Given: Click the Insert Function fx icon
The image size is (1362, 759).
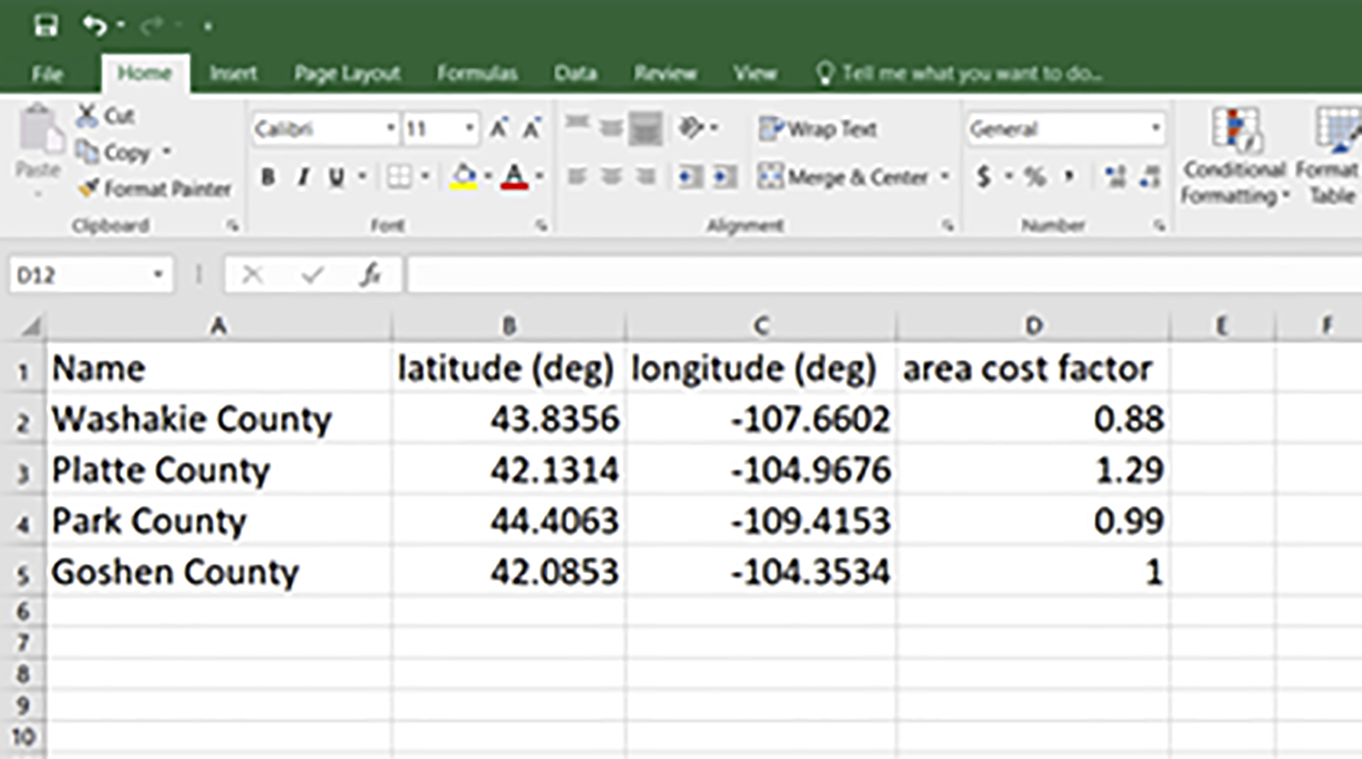Looking at the screenshot, I should 370,275.
